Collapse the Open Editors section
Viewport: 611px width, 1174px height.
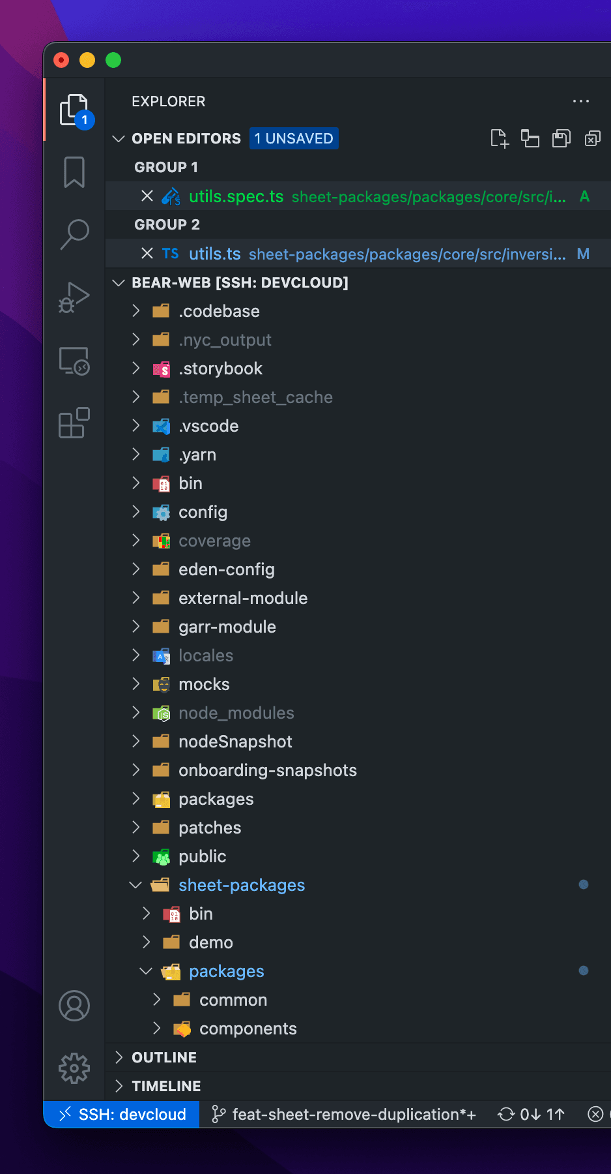[x=119, y=139]
